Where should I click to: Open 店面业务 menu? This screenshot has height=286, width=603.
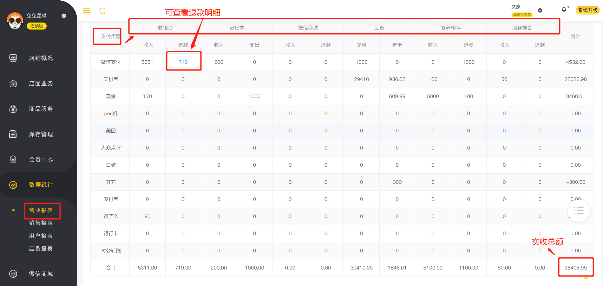pyautogui.click(x=41, y=83)
